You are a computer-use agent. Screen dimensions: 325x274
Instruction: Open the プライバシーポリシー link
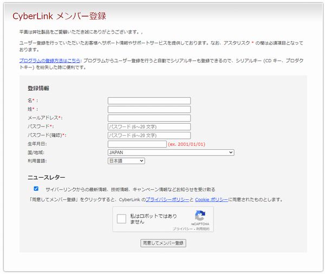click(167, 200)
